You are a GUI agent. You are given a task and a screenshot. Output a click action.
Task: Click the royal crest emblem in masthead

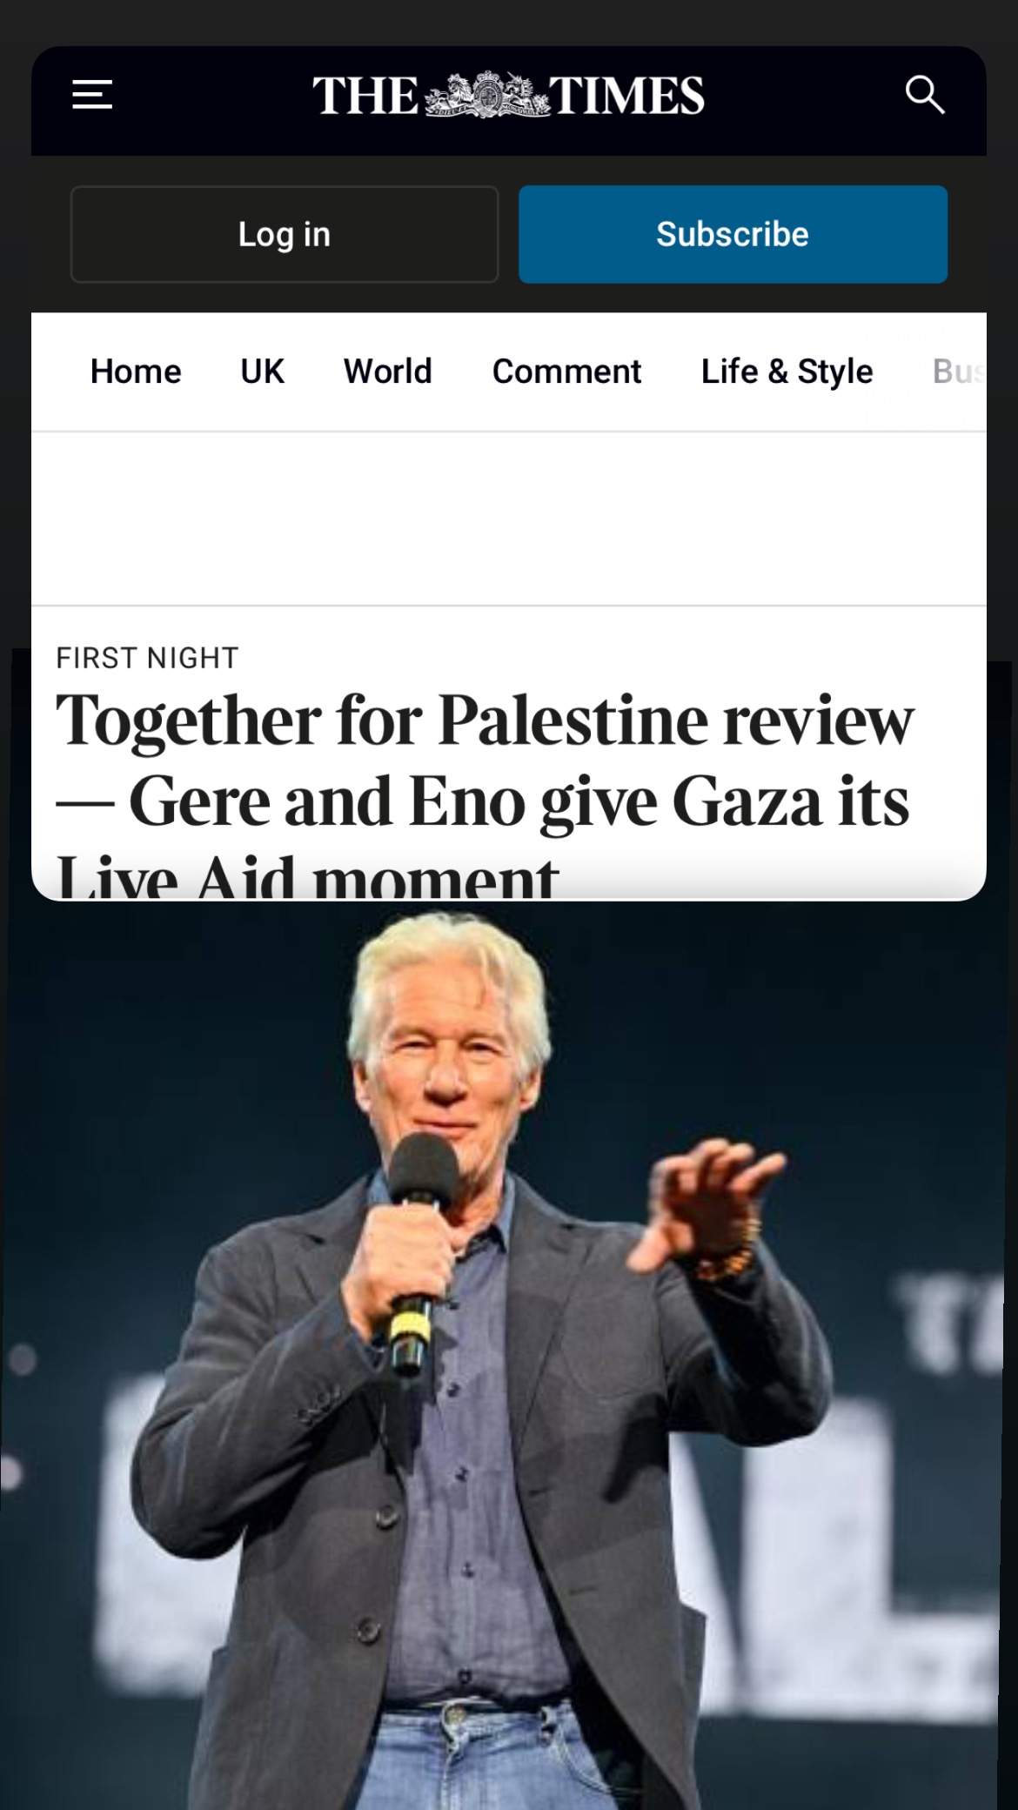click(486, 95)
